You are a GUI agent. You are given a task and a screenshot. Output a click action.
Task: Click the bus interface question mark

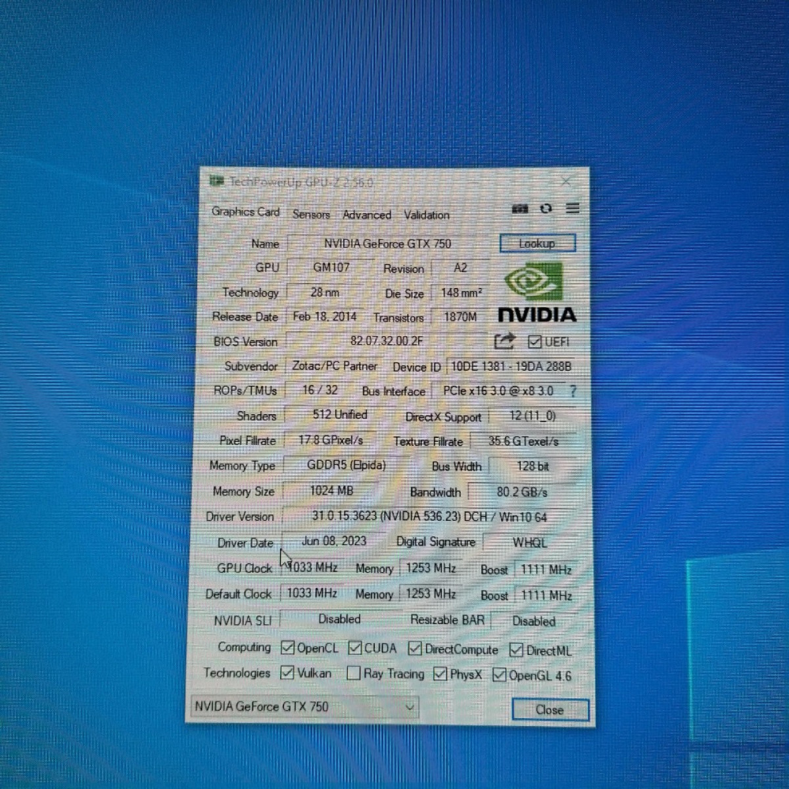(573, 391)
